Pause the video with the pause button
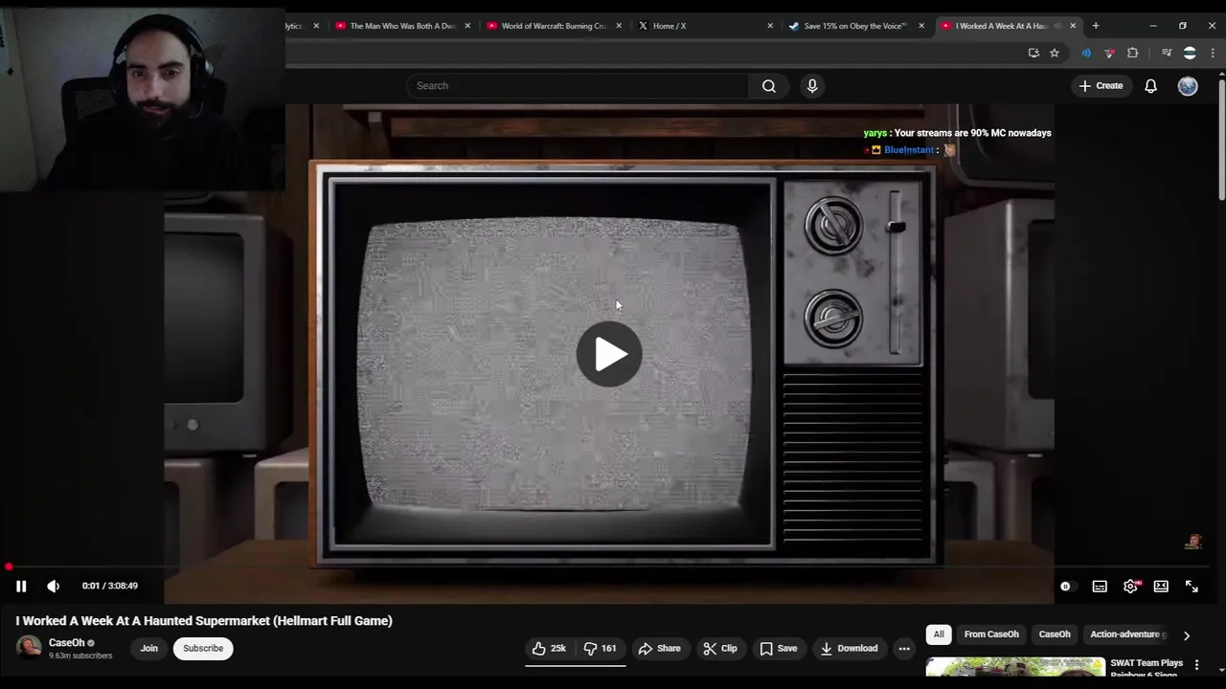Screen dimensions: 1226x689 coord(21,586)
